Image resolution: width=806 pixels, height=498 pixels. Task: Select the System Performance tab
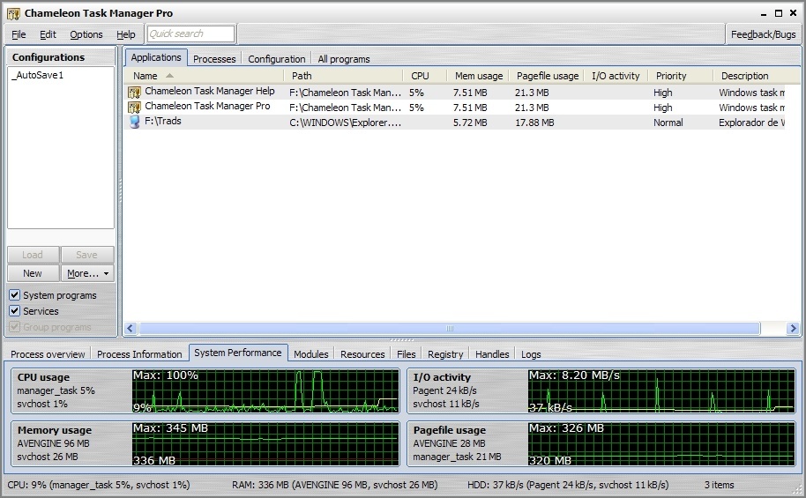238,353
